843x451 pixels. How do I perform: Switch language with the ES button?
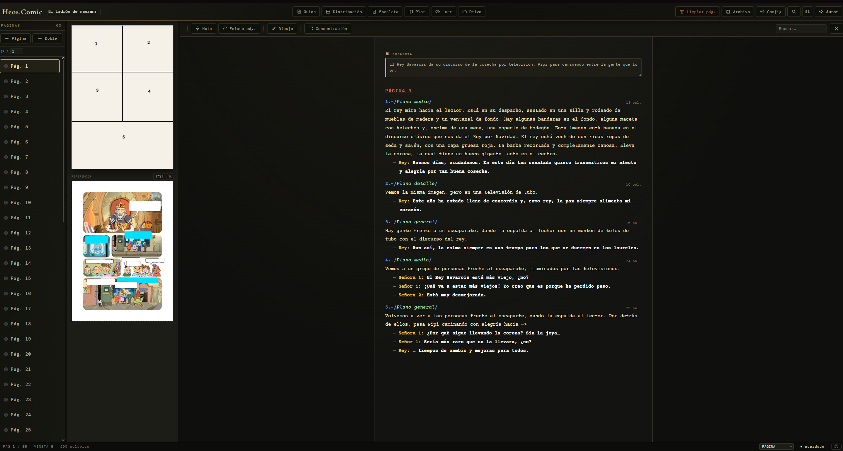coord(807,12)
